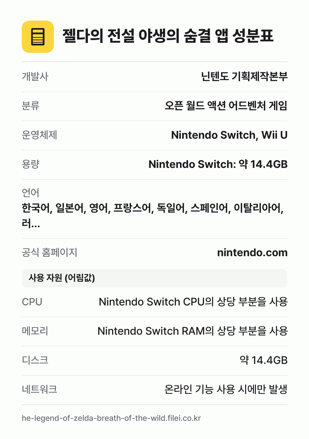
Task: Click the 용량 약 14.4GB value
Action: point(218,164)
